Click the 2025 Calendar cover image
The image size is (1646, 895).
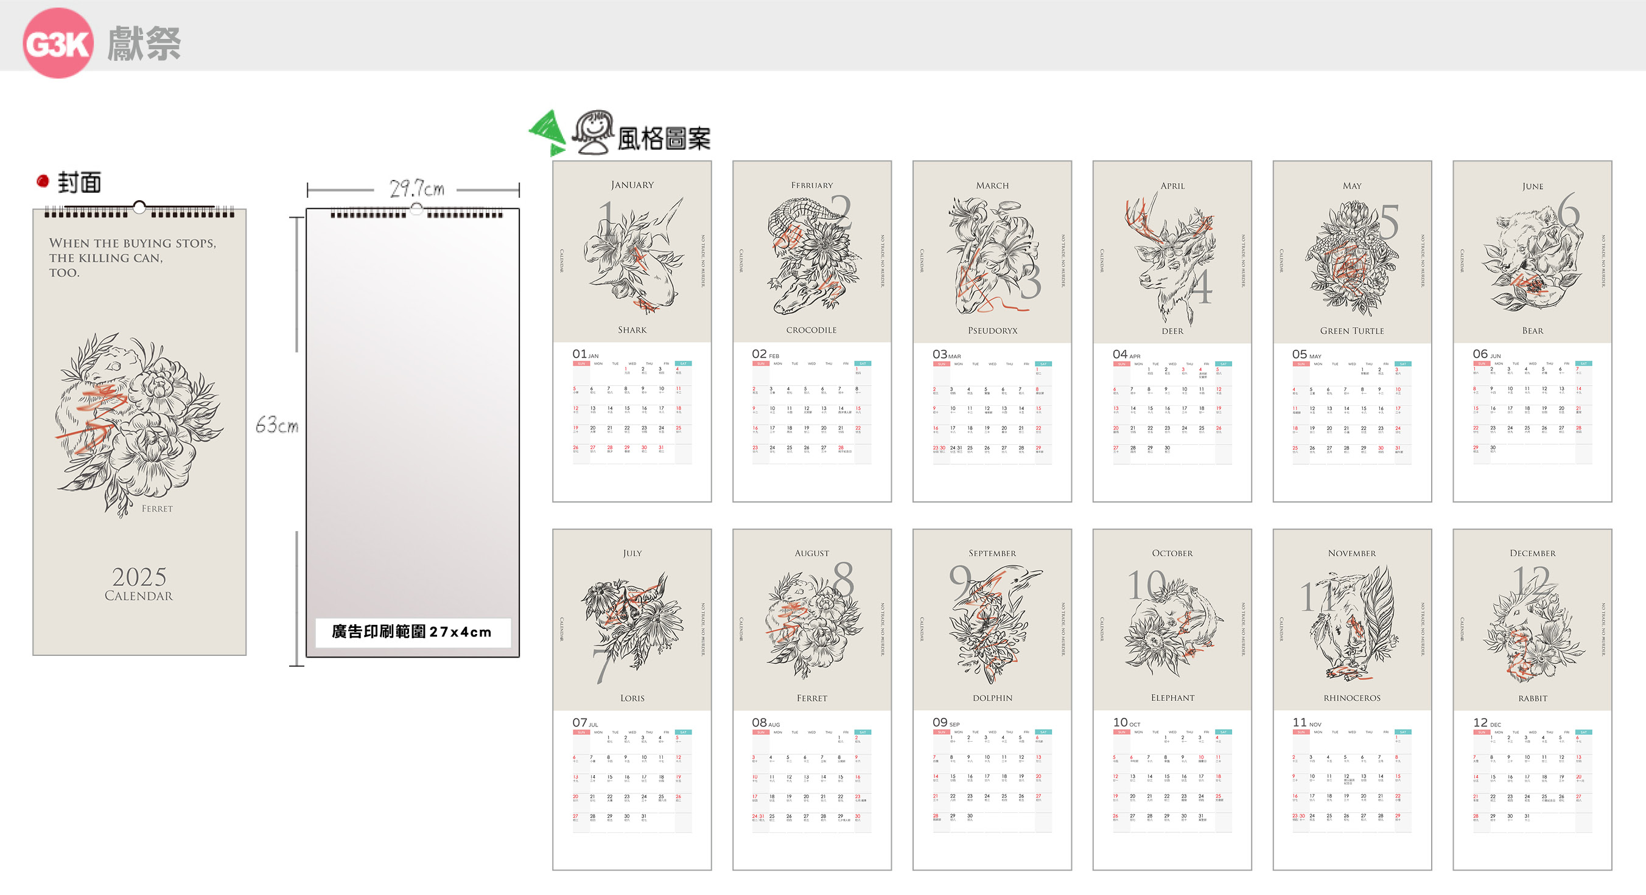pos(139,430)
